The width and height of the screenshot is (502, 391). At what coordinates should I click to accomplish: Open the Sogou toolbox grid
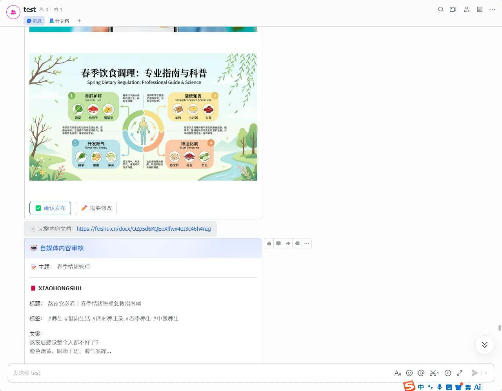(x=468, y=387)
